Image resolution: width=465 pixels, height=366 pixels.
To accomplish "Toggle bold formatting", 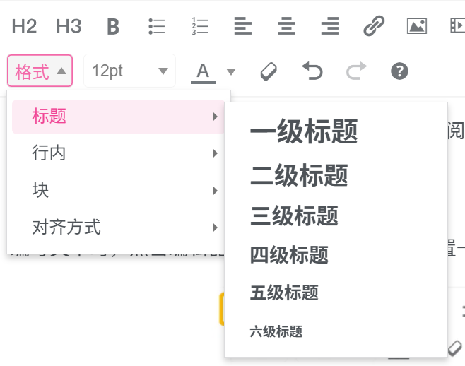I will click(113, 27).
